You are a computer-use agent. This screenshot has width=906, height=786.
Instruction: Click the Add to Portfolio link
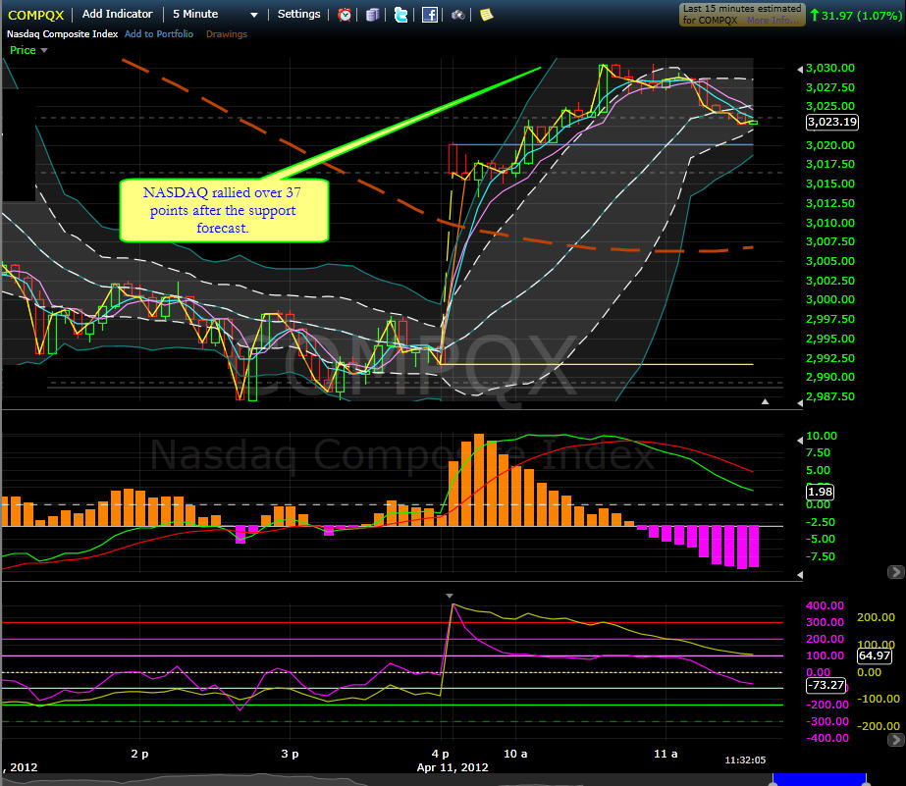(x=159, y=34)
